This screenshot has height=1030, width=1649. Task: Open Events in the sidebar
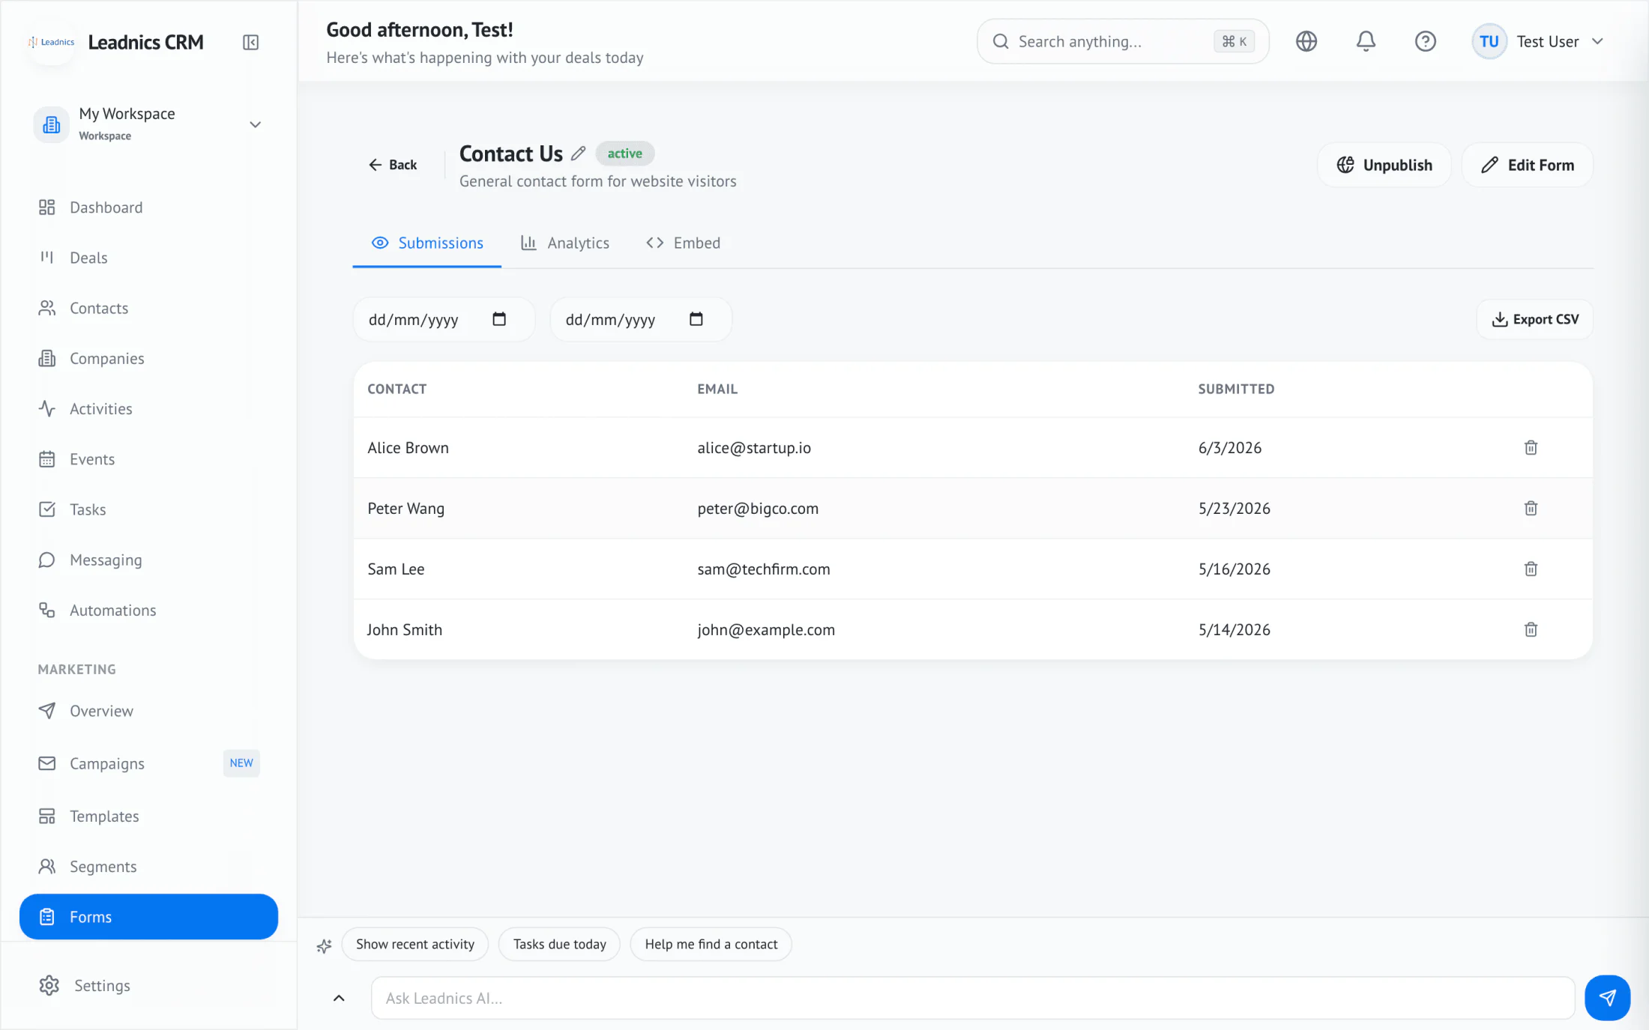[148, 459]
